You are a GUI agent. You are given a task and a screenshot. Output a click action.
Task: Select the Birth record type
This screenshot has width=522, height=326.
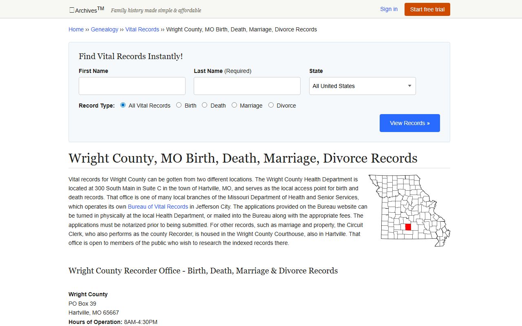(x=179, y=105)
